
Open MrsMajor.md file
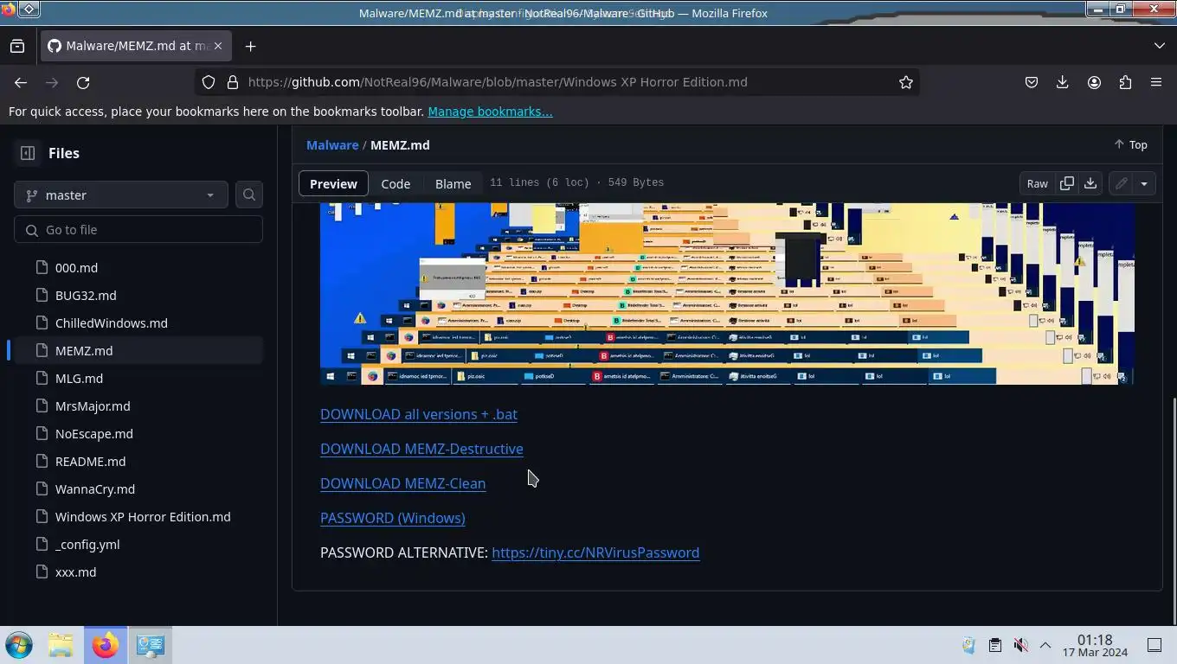[93, 406]
